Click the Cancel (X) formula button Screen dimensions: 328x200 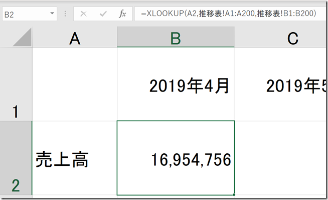[83, 14]
